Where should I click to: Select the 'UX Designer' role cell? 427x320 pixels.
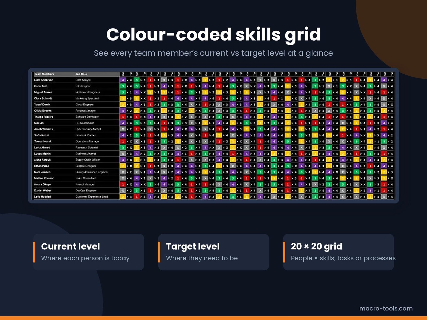[x=83, y=86]
